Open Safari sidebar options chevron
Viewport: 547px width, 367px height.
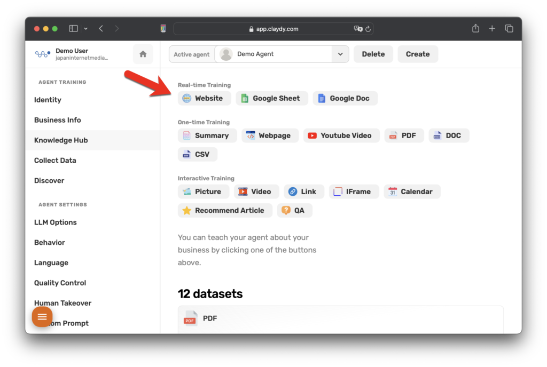[86, 29]
